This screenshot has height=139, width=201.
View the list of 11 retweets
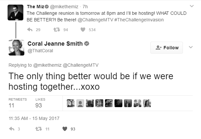[17, 103]
